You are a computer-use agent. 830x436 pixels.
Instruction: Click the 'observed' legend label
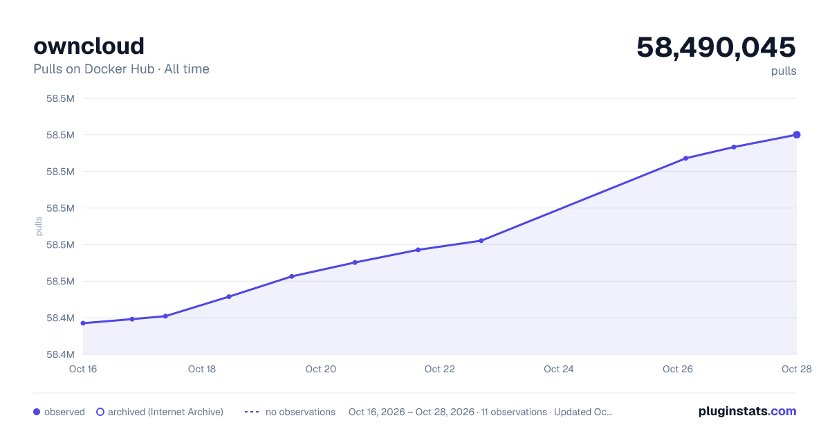[x=64, y=412]
